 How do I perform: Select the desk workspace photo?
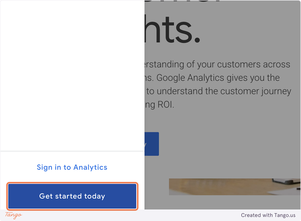pos(235,187)
